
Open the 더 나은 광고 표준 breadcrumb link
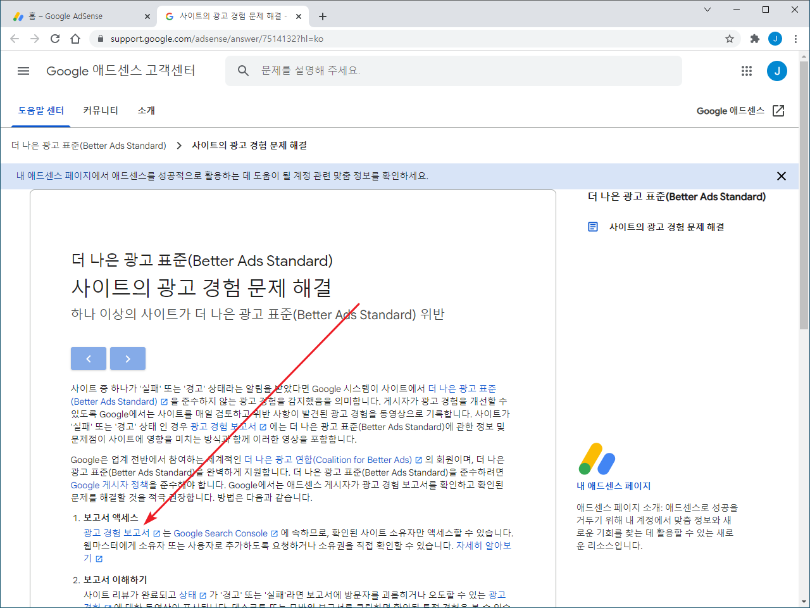89,146
